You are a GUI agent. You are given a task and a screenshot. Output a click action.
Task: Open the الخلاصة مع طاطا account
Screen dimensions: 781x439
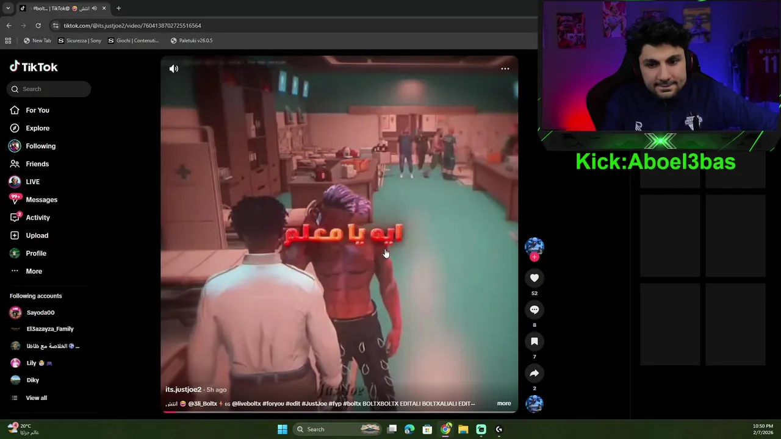[x=52, y=346]
